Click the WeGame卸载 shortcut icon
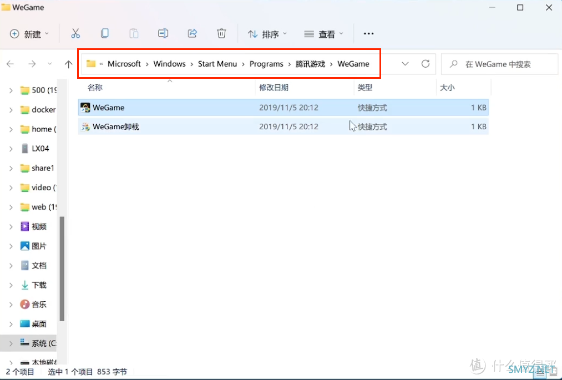Viewport: 562px width, 380px height. coord(85,126)
